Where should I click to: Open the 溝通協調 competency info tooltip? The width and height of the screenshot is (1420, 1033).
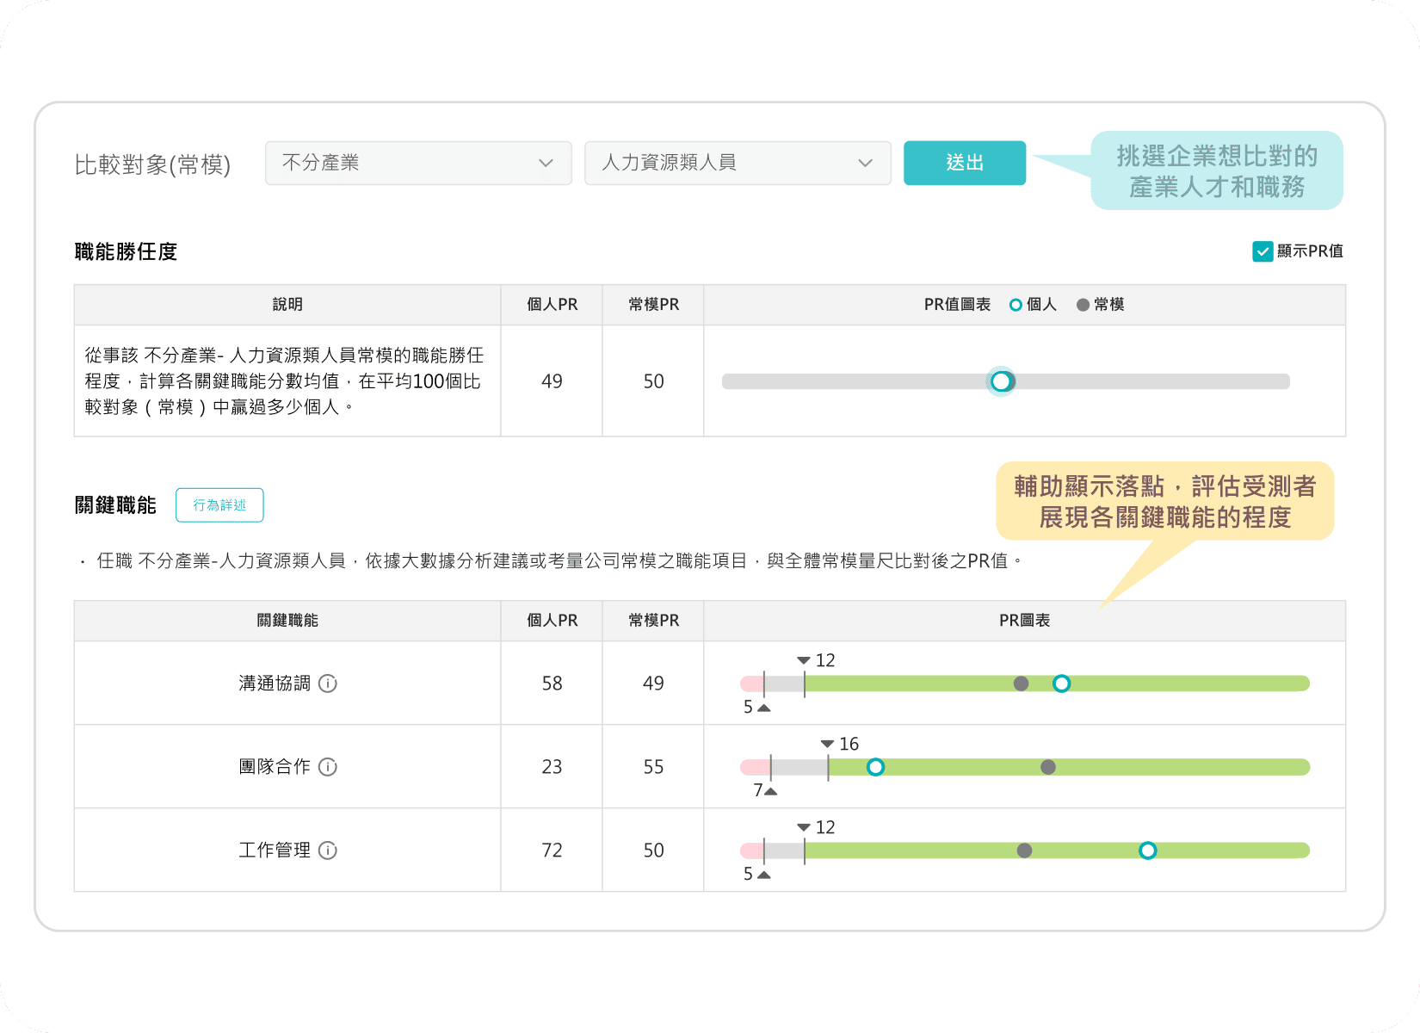(x=328, y=684)
